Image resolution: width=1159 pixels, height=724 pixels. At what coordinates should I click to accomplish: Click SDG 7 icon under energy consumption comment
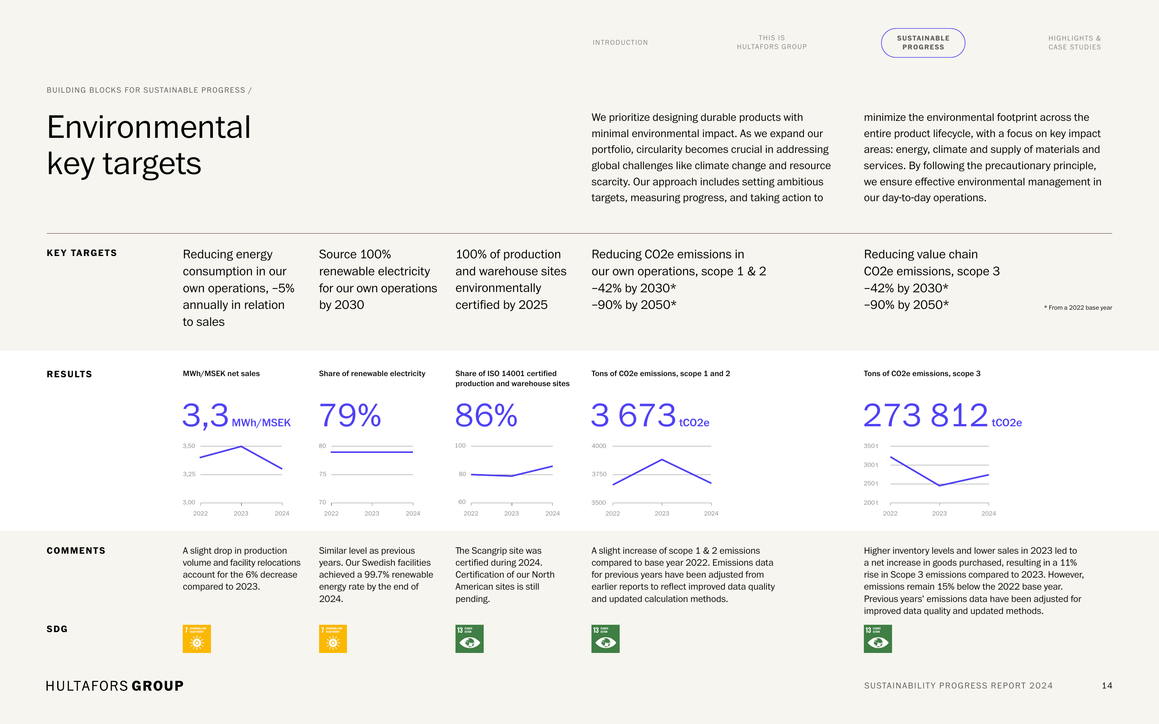click(x=197, y=638)
